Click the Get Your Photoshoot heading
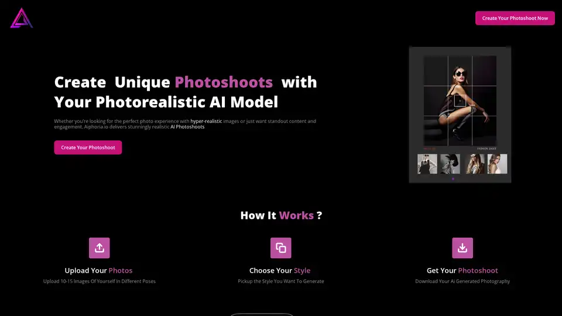Image resolution: width=562 pixels, height=316 pixels. coord(462,270)
